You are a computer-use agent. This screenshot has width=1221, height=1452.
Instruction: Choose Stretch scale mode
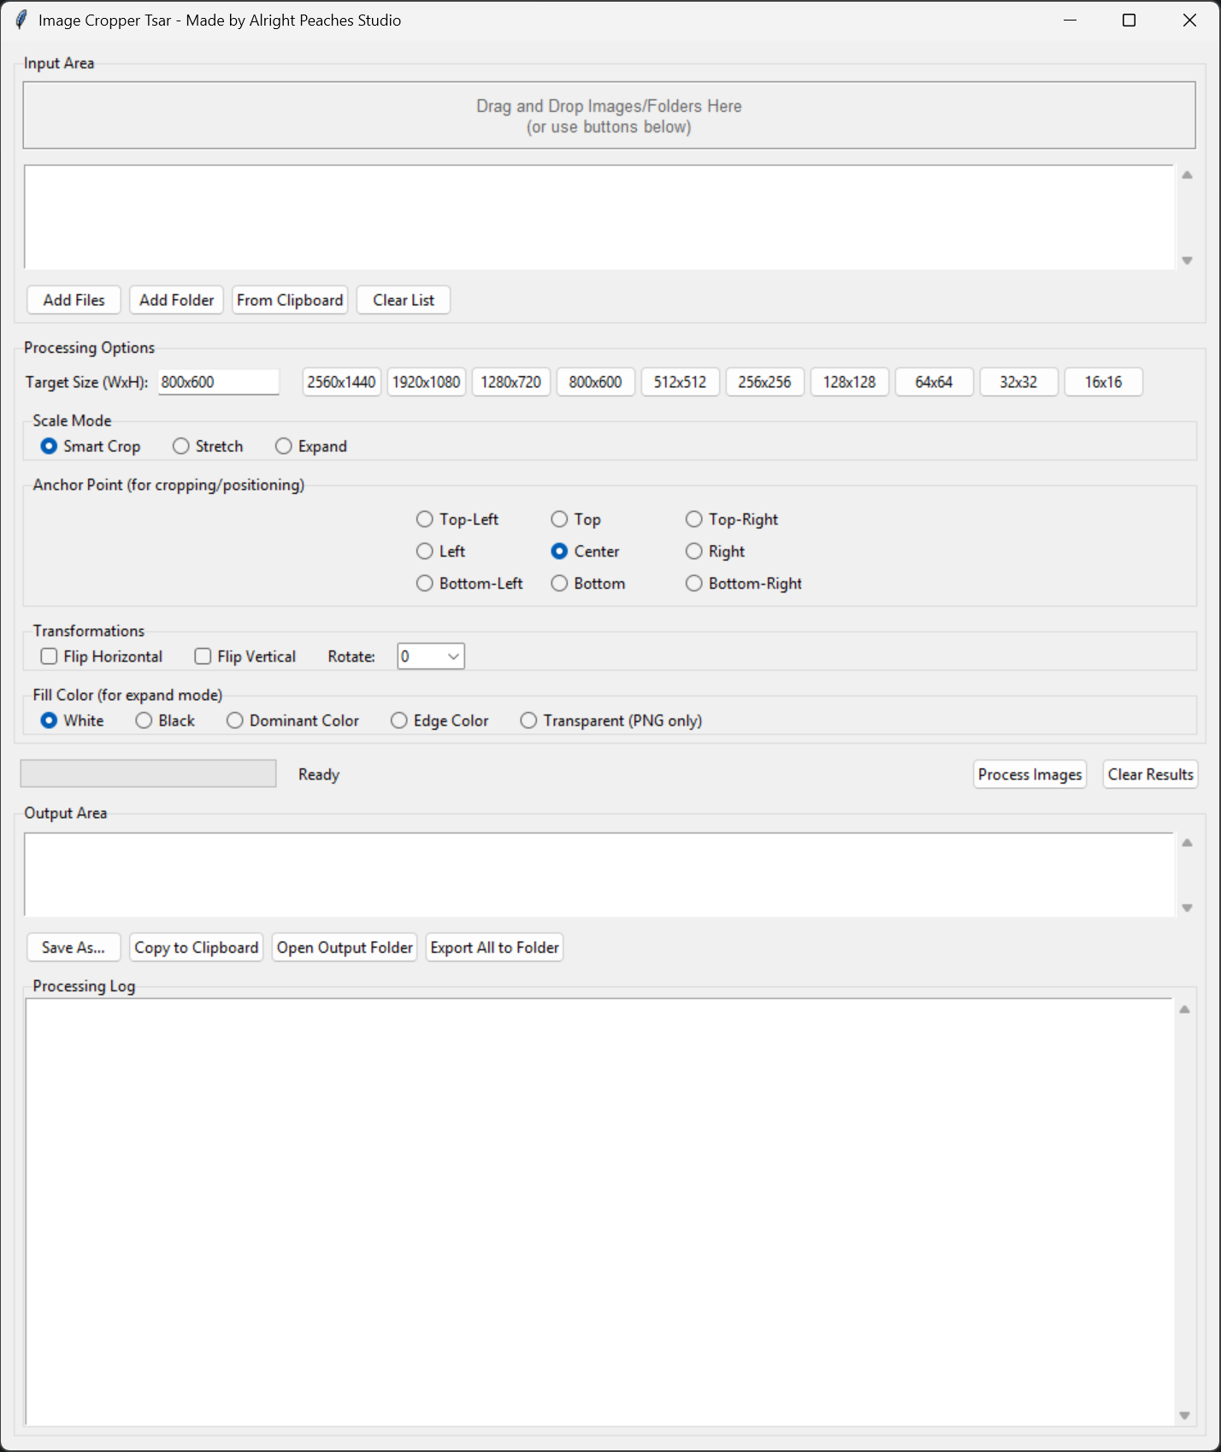click(x=181, y=446)
